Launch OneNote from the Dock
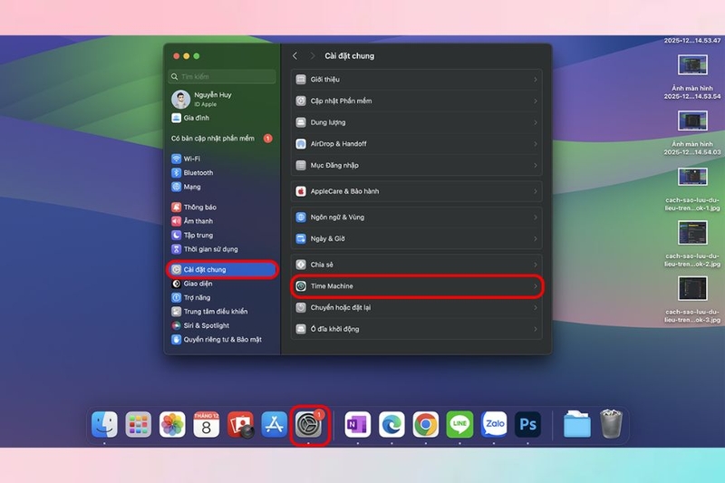725x483 pixels. point(357,424)
